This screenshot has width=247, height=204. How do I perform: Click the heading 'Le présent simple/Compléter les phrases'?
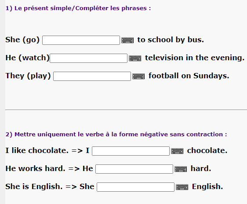[x=78, y=8]
